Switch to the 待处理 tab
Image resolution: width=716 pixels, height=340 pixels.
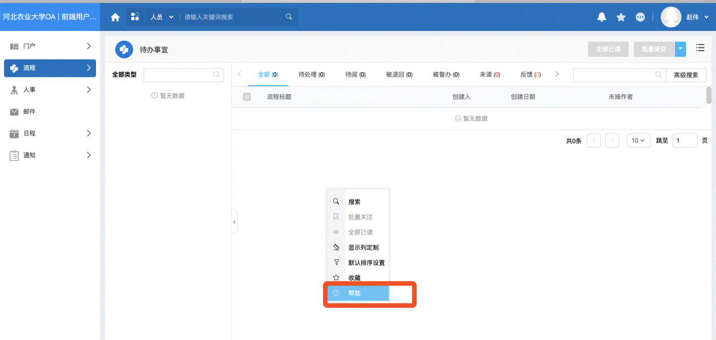point(311,74)
